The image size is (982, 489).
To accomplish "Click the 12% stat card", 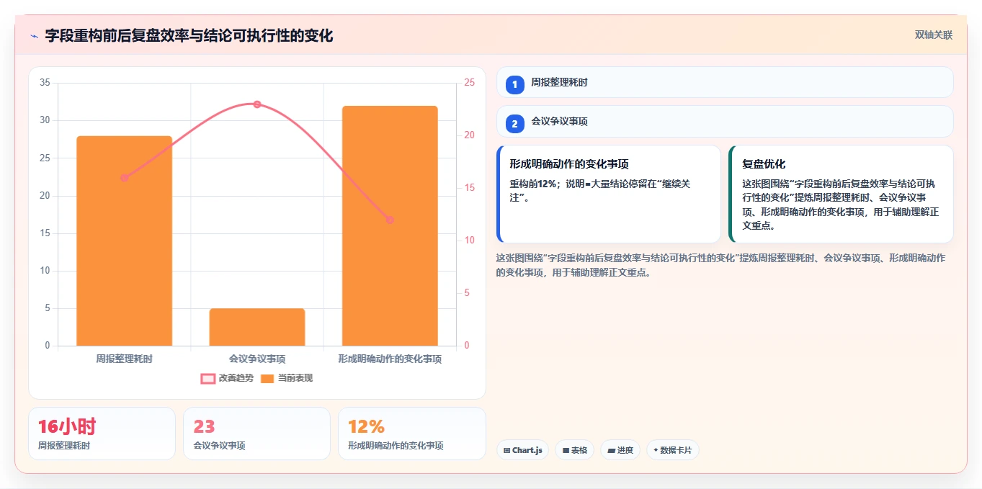I will [x=411, y=434].
